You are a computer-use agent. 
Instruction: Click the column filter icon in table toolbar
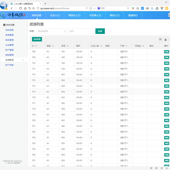tap(160, 39)
